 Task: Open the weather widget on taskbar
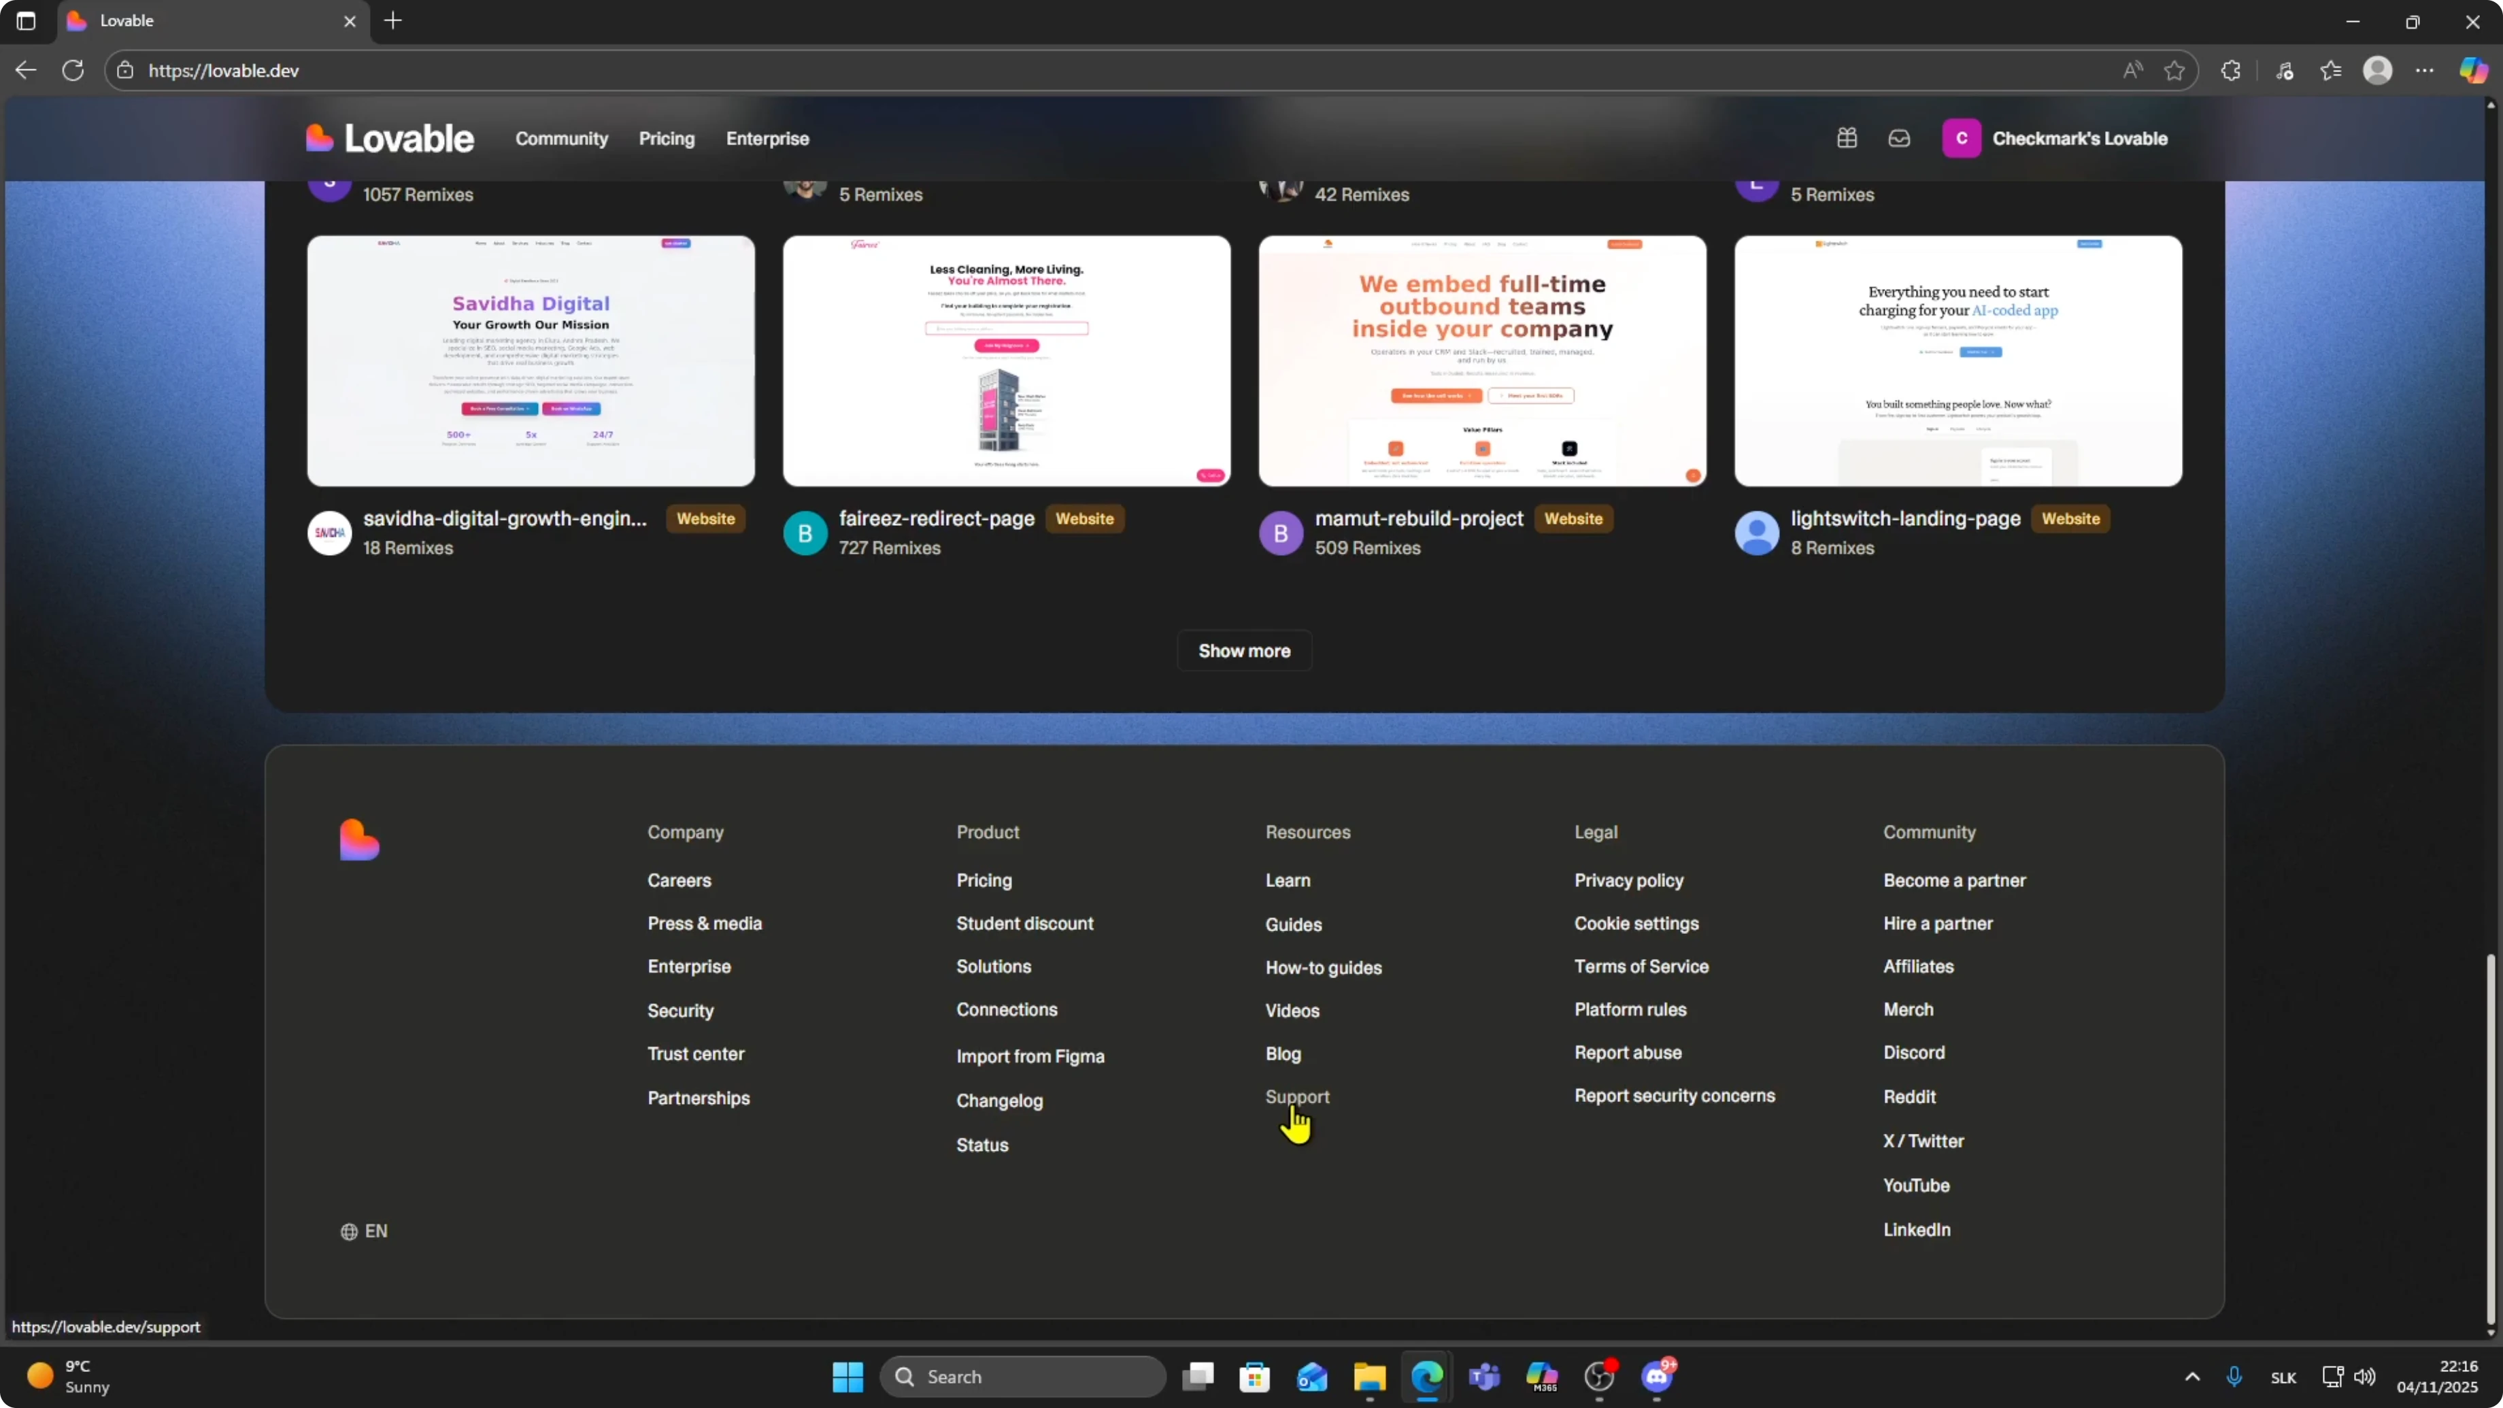(x=68, y=1377)
